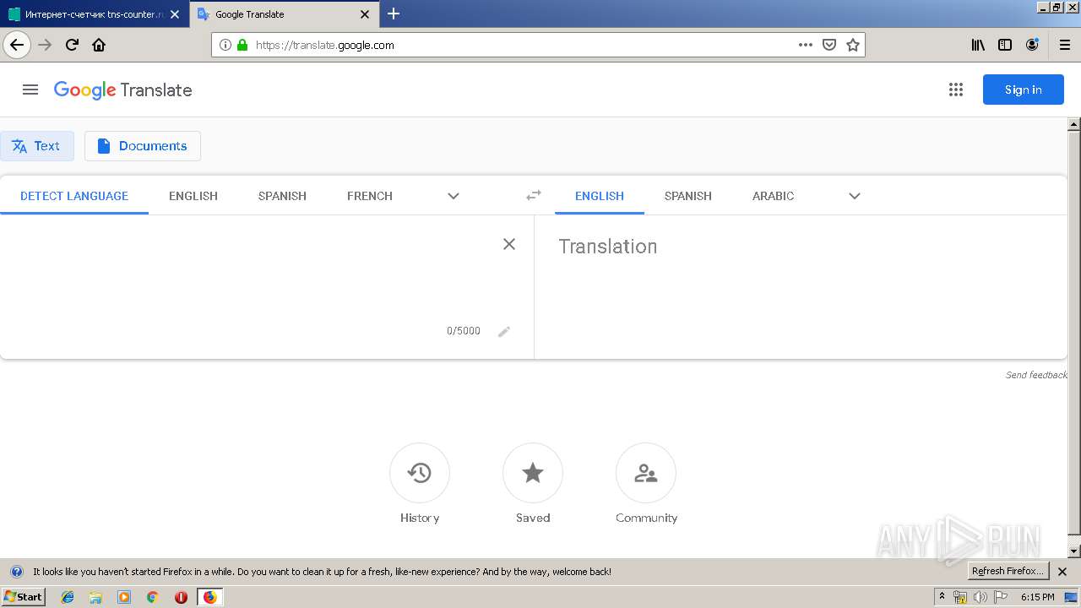Open a new browser tab

coord(394,14)
